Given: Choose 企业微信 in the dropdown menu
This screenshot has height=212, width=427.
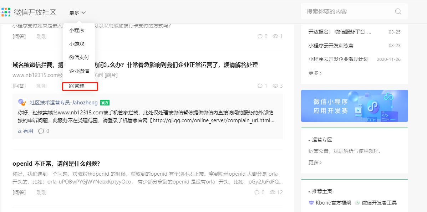Looking at the screenshot, I should coord(79,71).
